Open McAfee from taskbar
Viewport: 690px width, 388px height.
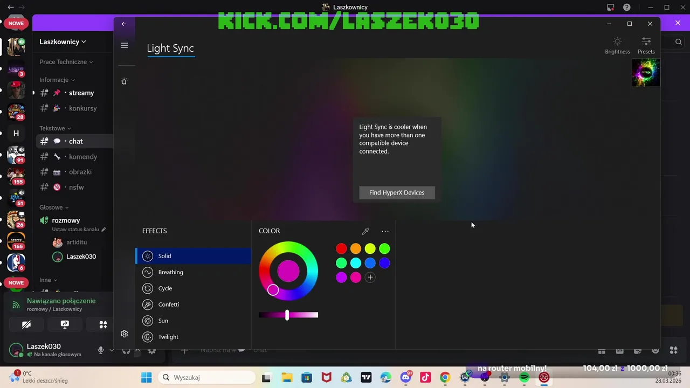tap(326, 377)
